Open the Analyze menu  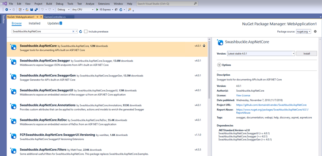(90, 4)
